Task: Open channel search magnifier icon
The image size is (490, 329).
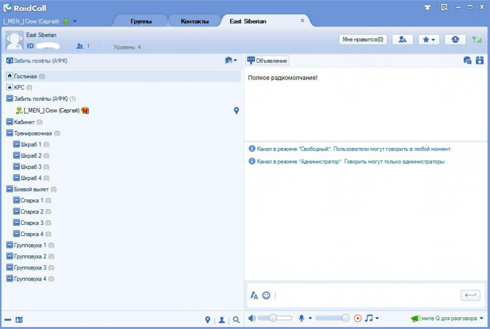Action: [236, 320]
